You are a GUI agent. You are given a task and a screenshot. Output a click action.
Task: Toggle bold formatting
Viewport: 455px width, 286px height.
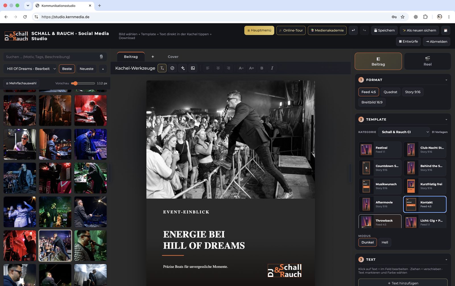click(x=262, y=68)
